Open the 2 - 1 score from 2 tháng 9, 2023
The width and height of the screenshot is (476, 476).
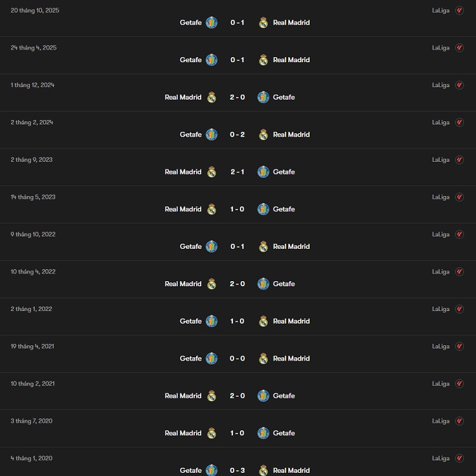[237, 172]
